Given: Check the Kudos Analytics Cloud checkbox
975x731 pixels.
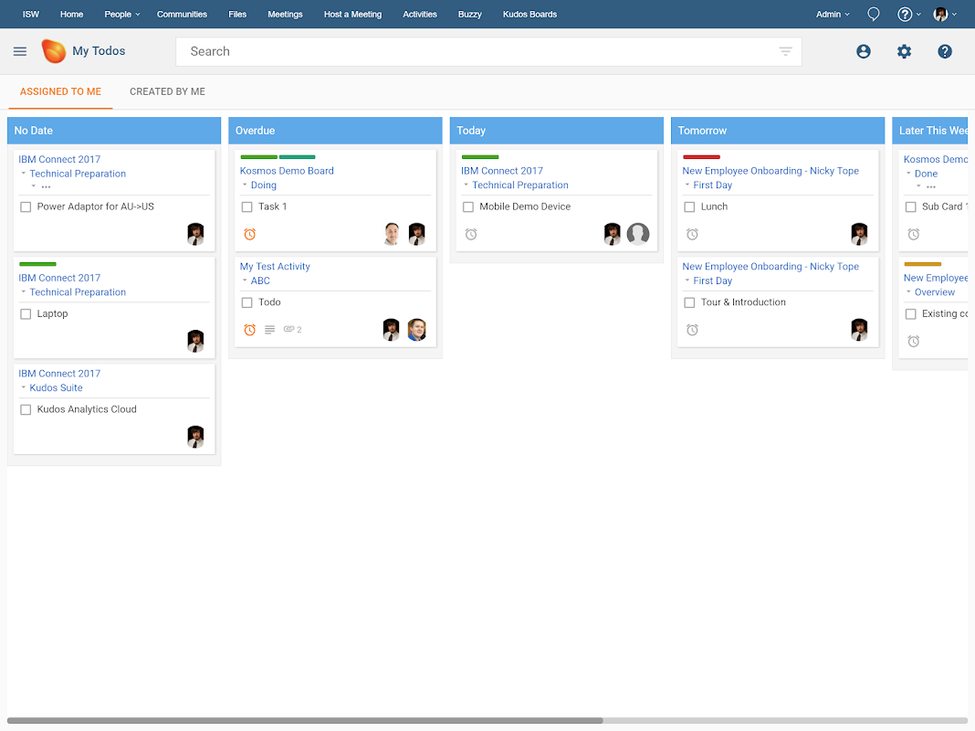Looking at the screenshot, I should coord(26,409).
